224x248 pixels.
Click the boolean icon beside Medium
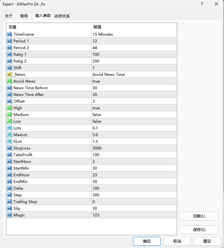point(9,115)
